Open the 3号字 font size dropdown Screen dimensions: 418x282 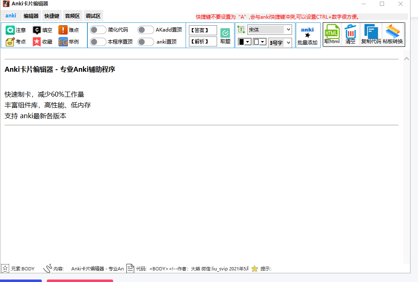click(280, 43)
